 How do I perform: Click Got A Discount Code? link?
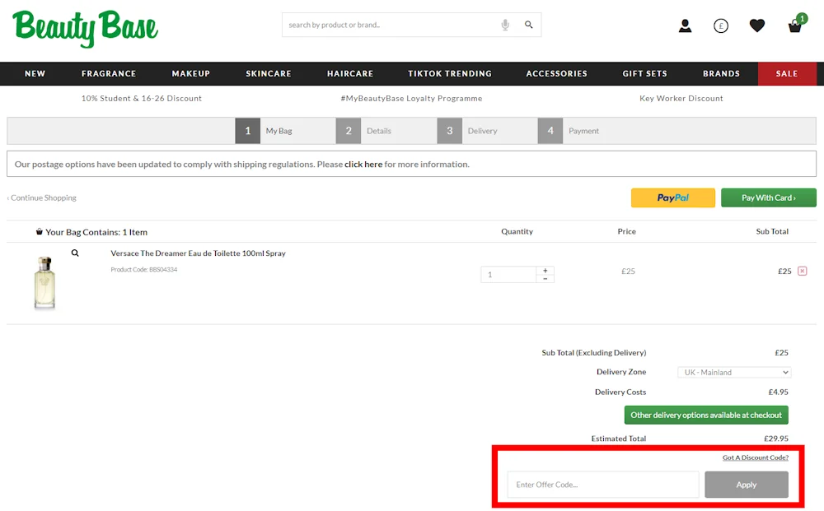pyautogui.click(x=755, y=458)
